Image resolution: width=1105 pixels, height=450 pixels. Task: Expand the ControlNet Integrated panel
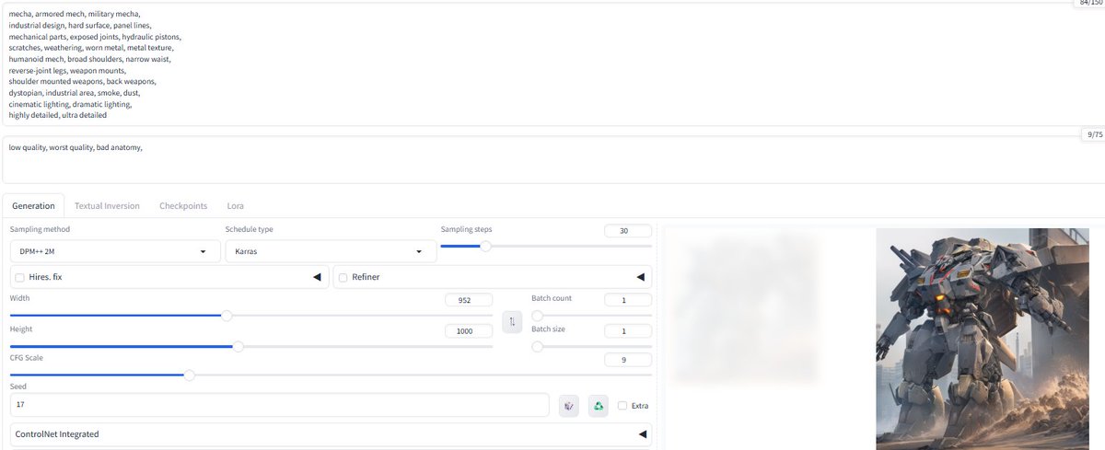click(x=331, y=434)
